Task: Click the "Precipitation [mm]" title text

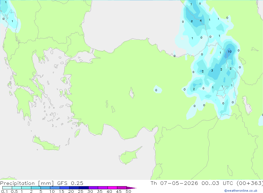Action: point(27,183)
